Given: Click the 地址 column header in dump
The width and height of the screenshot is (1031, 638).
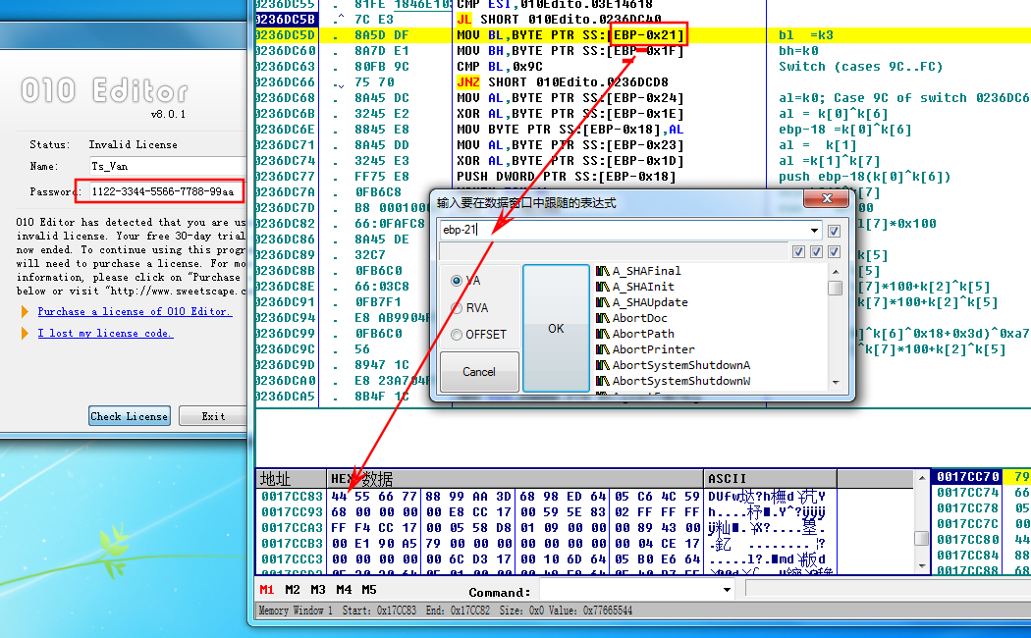Looking at the screenshot, I should [x=291, y=478].
